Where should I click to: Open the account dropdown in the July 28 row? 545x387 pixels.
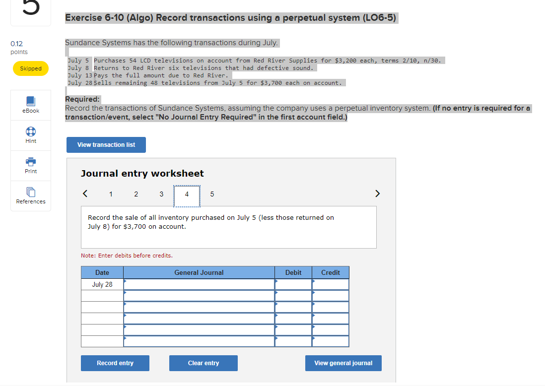pyautogui.click(x=199, y=284)
